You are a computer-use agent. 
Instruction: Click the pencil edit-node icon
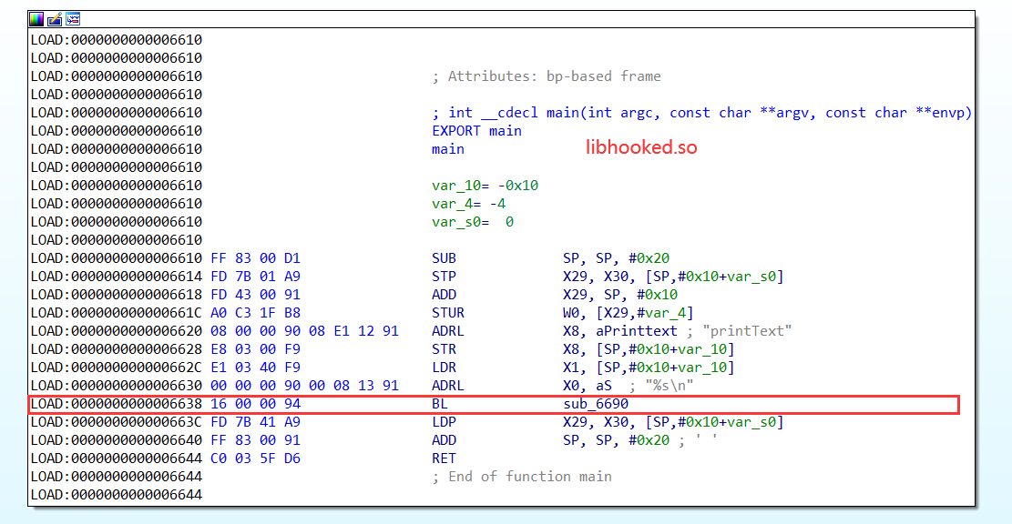[x=55, y=18]
